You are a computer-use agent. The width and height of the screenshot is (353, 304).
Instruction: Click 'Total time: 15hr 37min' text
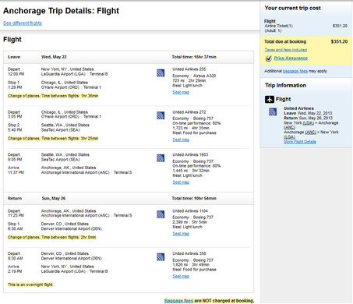(x=194, y=57)
